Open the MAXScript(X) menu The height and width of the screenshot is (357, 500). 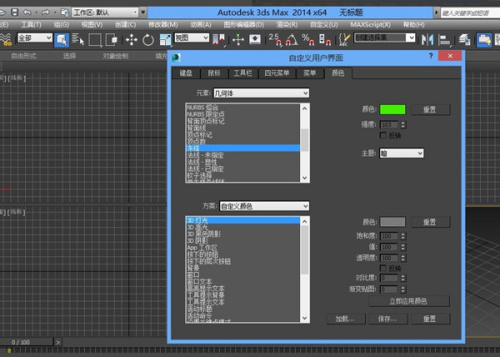click(x=370, y=24)
